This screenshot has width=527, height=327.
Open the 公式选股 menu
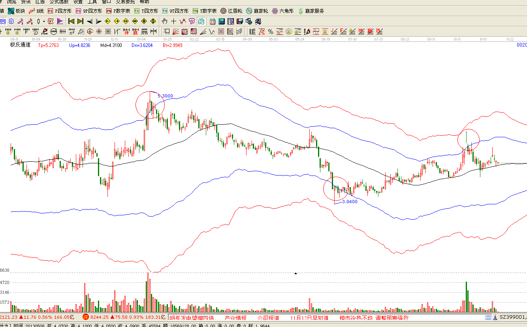pos(59,2)
